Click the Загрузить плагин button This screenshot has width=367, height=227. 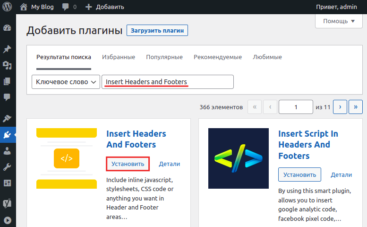pos(157,30)
